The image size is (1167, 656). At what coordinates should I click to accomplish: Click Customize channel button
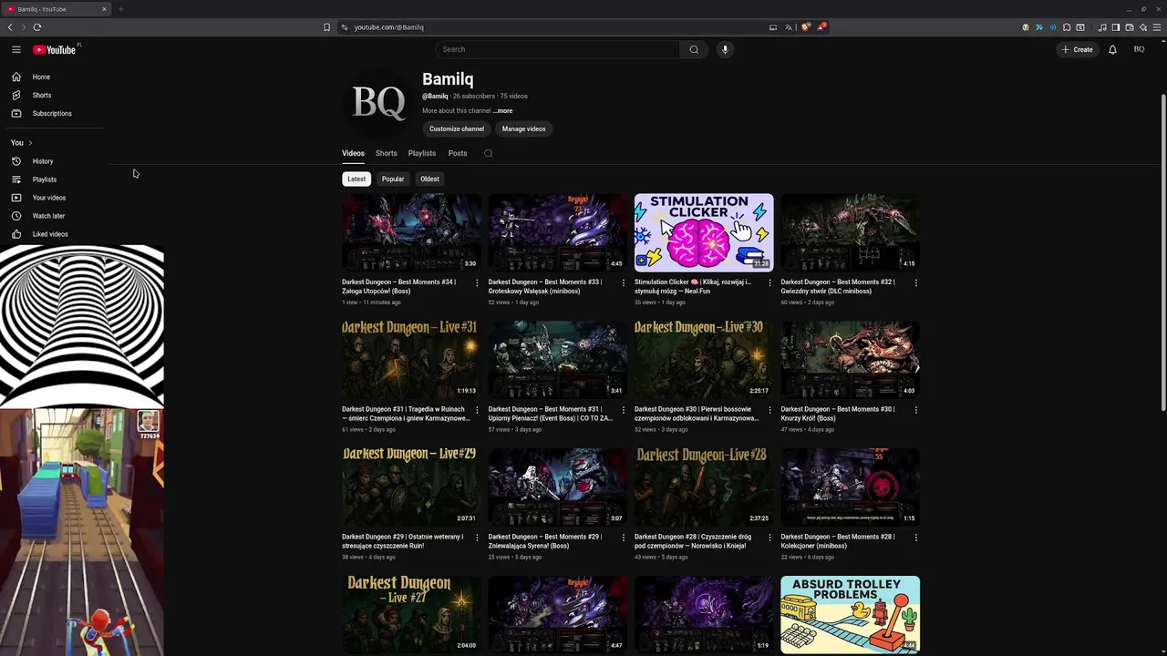coord(457,128)
